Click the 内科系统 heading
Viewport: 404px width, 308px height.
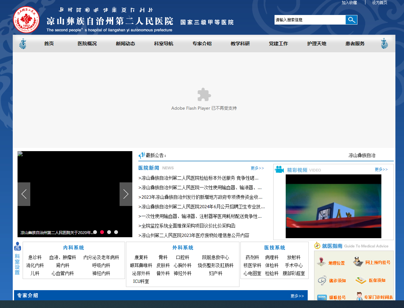[74, 248]
